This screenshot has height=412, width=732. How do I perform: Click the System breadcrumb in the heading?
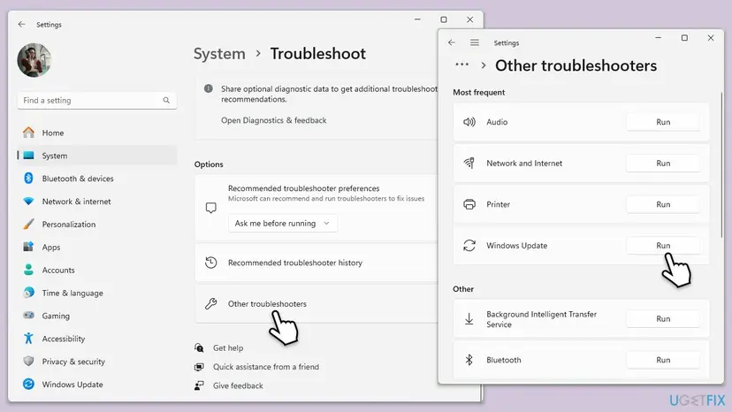click(x=219, y=53)
